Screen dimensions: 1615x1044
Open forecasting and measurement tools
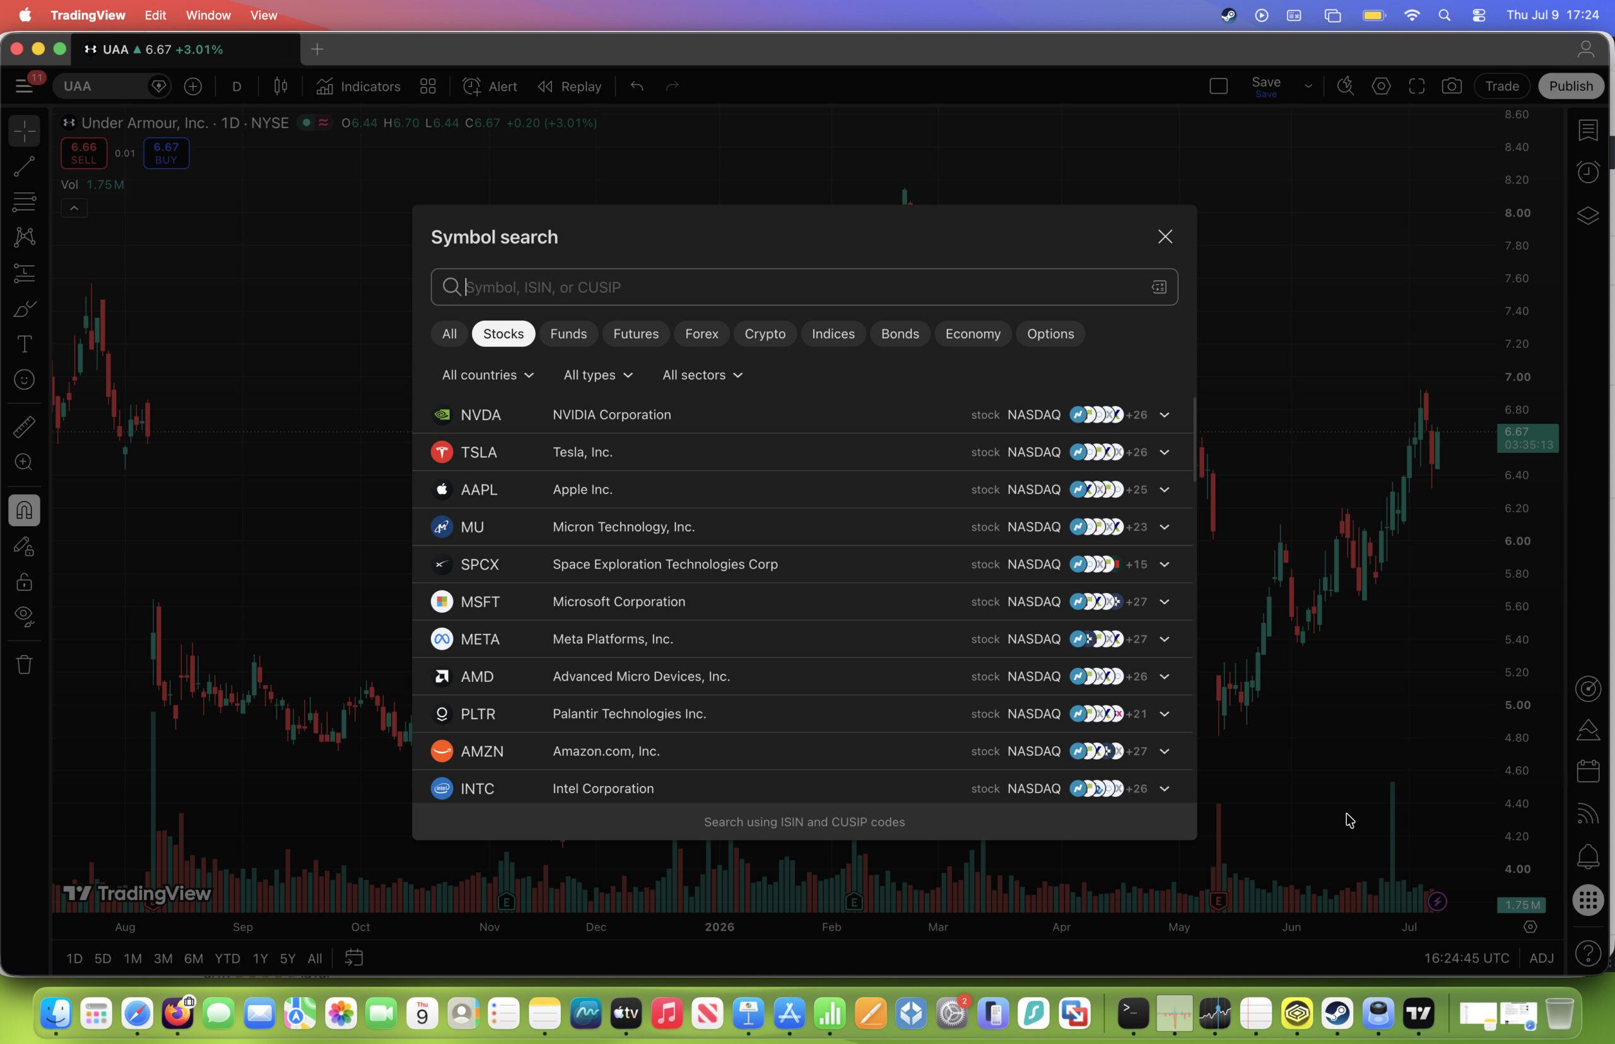[25, 273]
